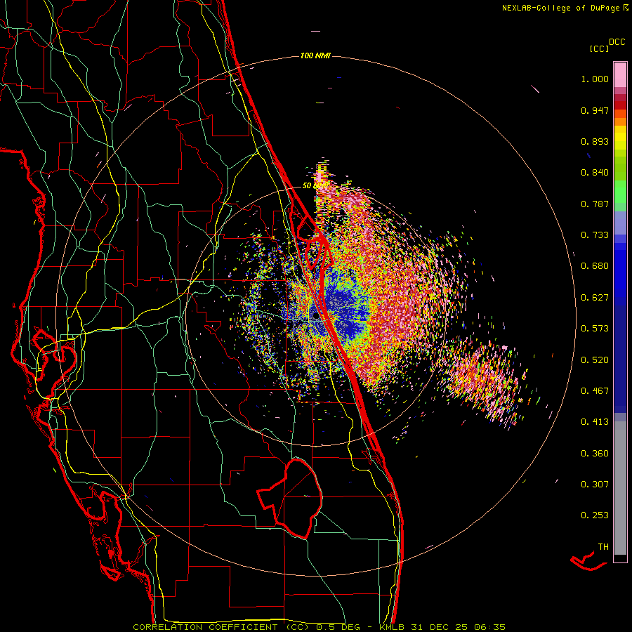Select the 0.627 scale value
The width and height of the screenshot is (632, 632).
pos(595,298)
